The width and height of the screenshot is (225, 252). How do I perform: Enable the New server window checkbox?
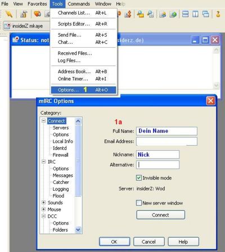click(x=139, y=202)
